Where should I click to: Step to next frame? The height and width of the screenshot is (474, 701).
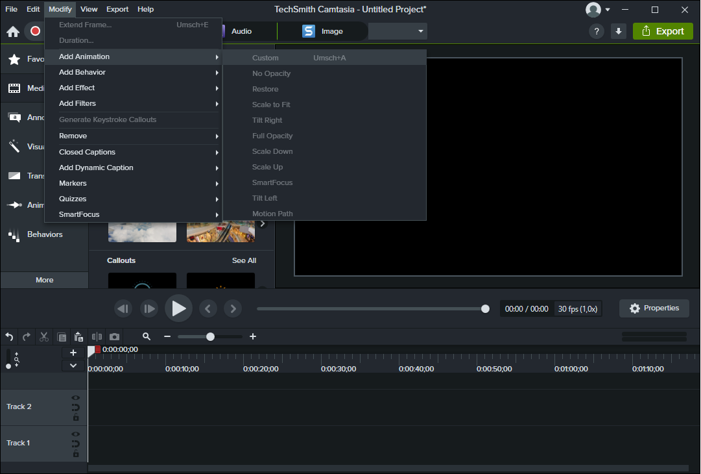149,309
